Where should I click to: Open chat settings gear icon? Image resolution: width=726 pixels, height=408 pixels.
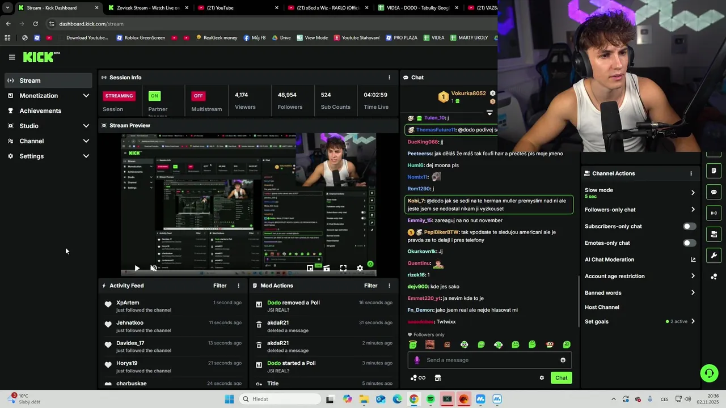coord(542,378)
